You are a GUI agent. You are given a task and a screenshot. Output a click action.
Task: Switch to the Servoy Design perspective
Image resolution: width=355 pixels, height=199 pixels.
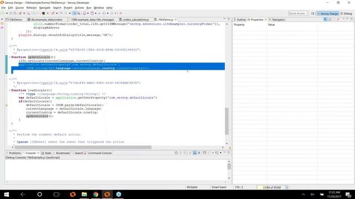coord(327,13)
